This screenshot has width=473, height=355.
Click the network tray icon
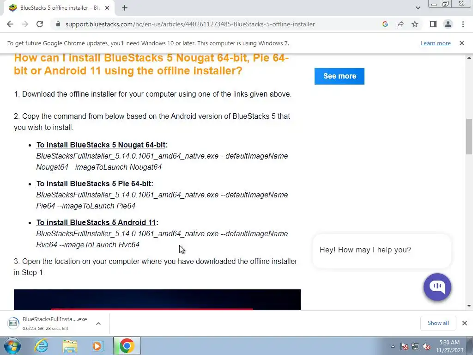click(x=415, y=346)
